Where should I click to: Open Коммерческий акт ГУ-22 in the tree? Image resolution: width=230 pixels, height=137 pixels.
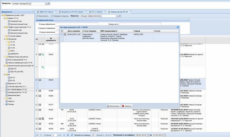tap(17, 92)
